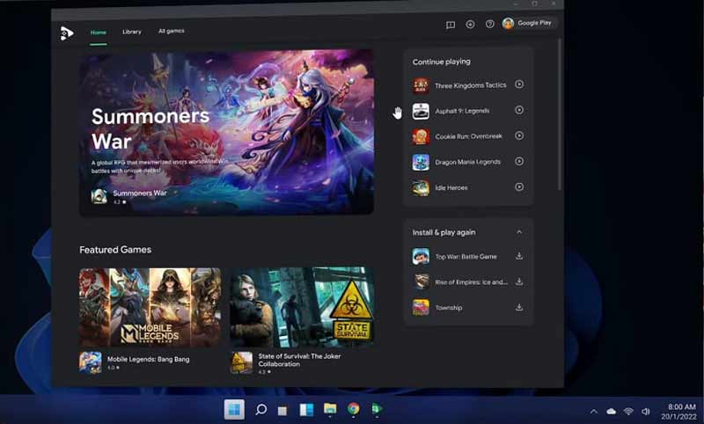Select the 'Idle Heroes' text

point(451,187)
